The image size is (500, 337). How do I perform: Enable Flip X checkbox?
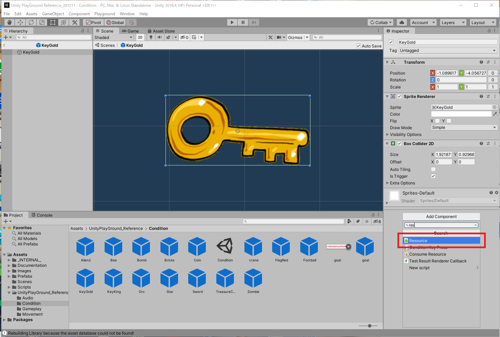[x=437, y=121]
